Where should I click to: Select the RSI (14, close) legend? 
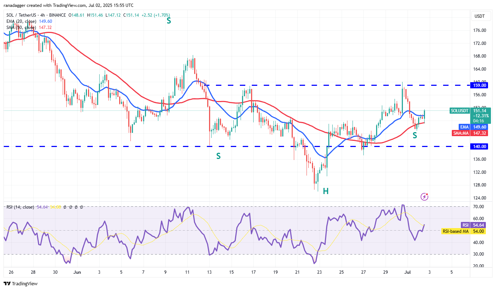pyautogui.click(x=20, y=207)
